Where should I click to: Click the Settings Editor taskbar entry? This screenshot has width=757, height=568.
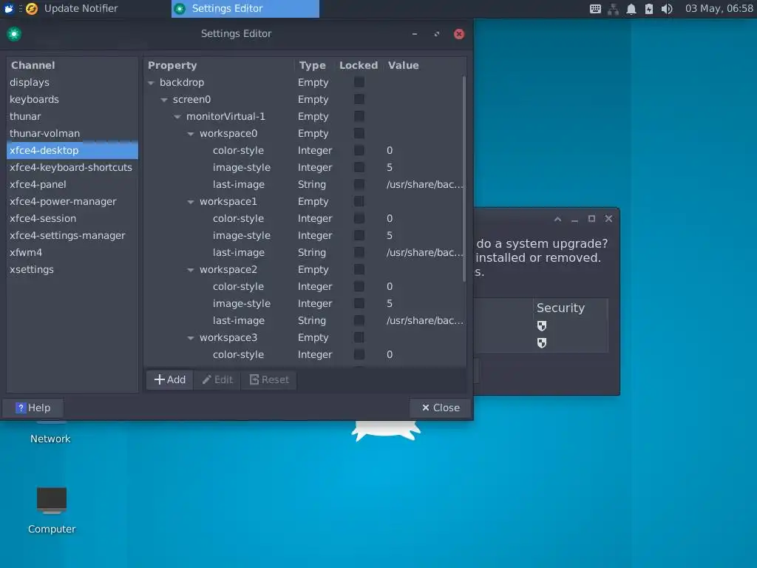pos(245,9)
